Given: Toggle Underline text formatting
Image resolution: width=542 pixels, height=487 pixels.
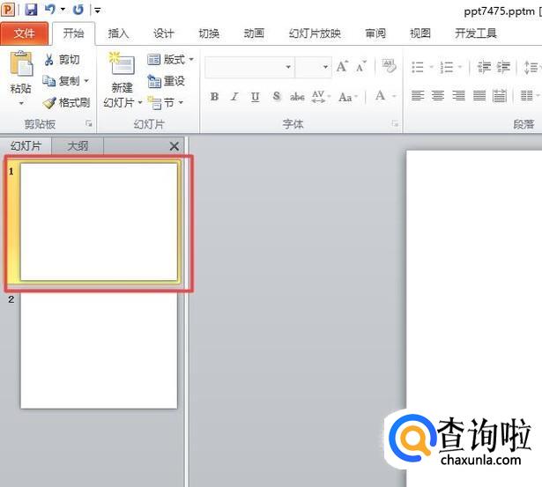Looking at the screenshot, I should pos(255,97).
